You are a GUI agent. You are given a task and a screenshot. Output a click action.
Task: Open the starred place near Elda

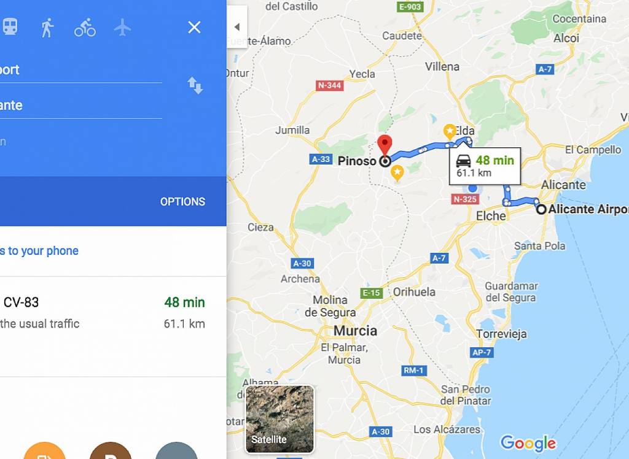click(450, 132)
